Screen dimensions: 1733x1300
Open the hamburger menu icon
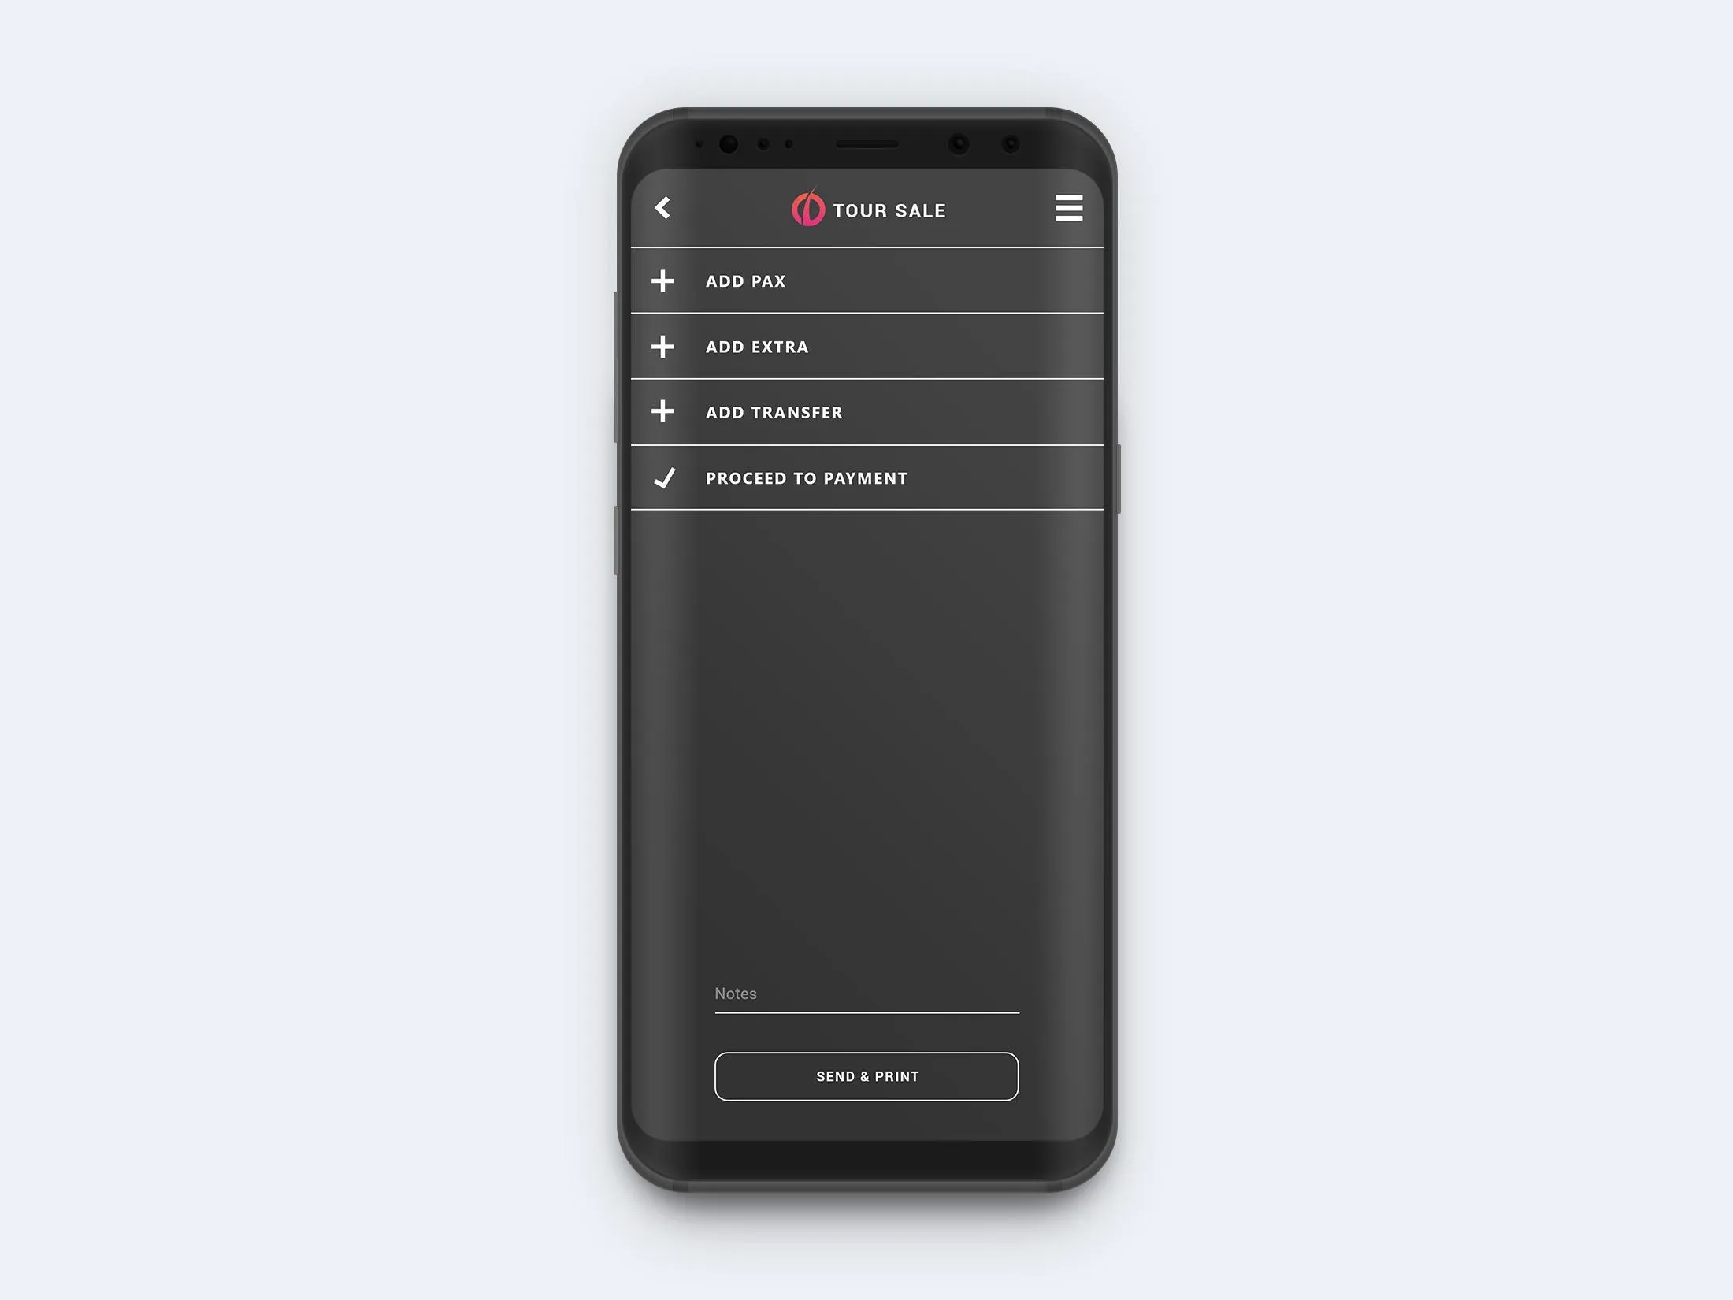pyautogui.click(x=1068, y=209)
